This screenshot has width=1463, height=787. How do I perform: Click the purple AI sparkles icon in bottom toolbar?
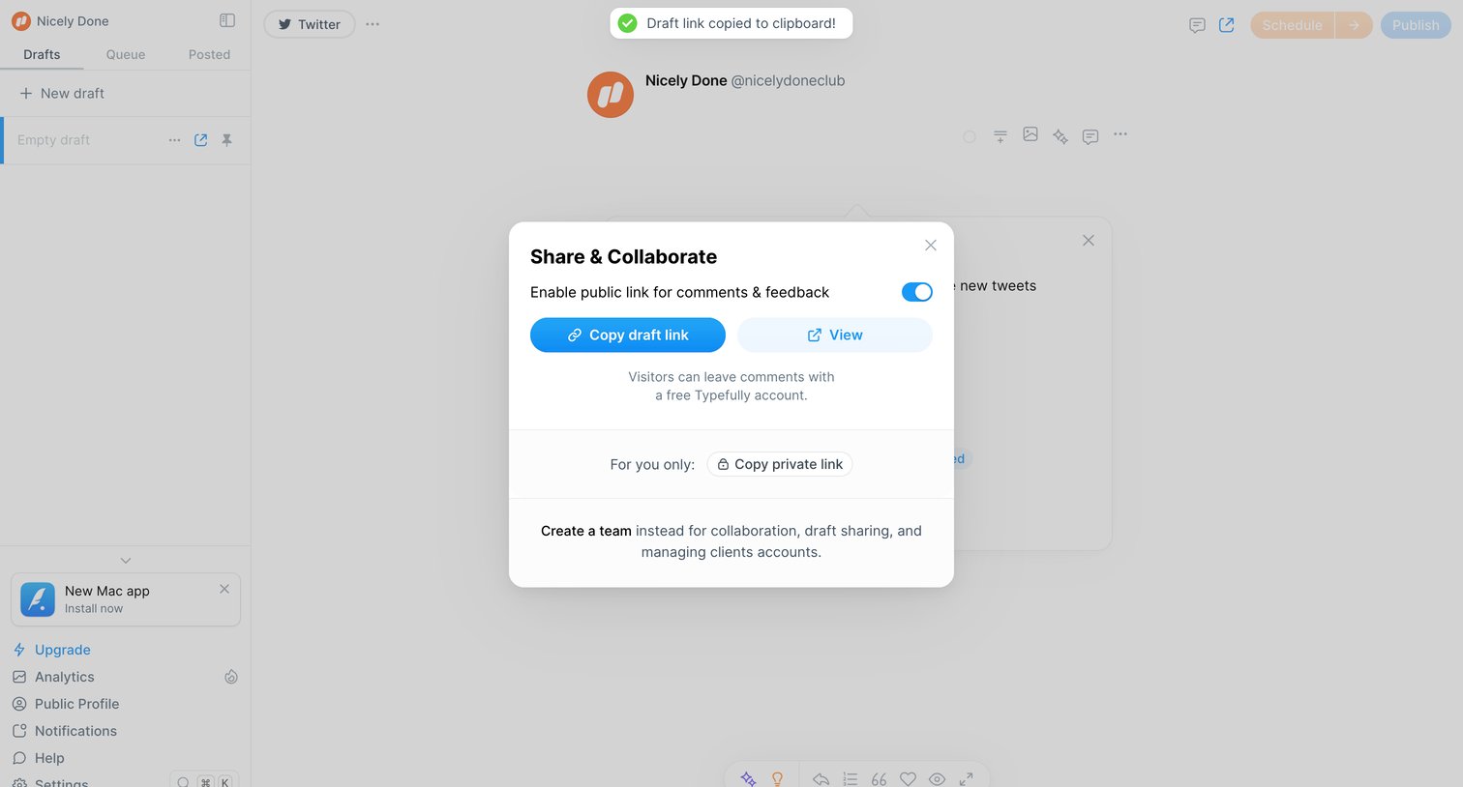point(748,778)
